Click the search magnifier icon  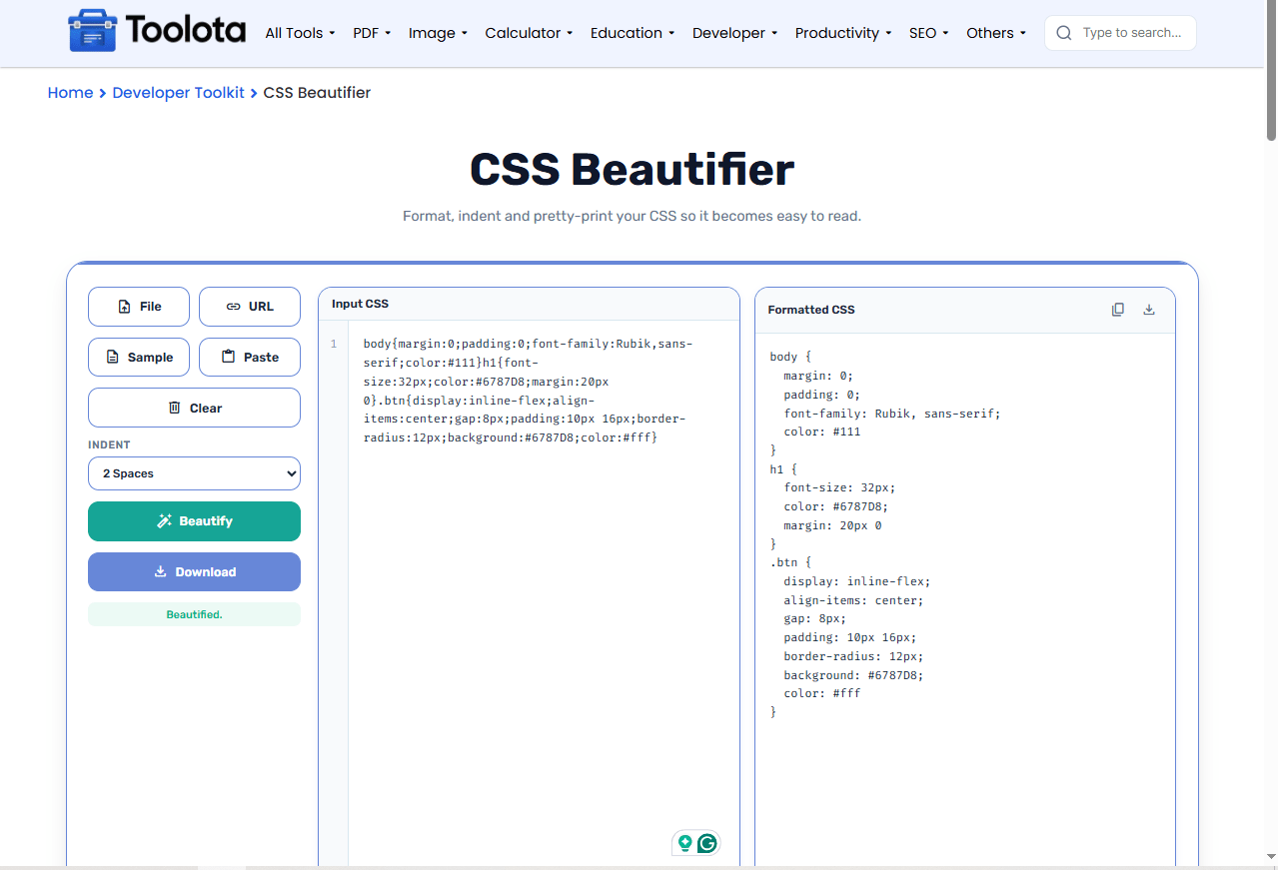[x=1064, y=33]
